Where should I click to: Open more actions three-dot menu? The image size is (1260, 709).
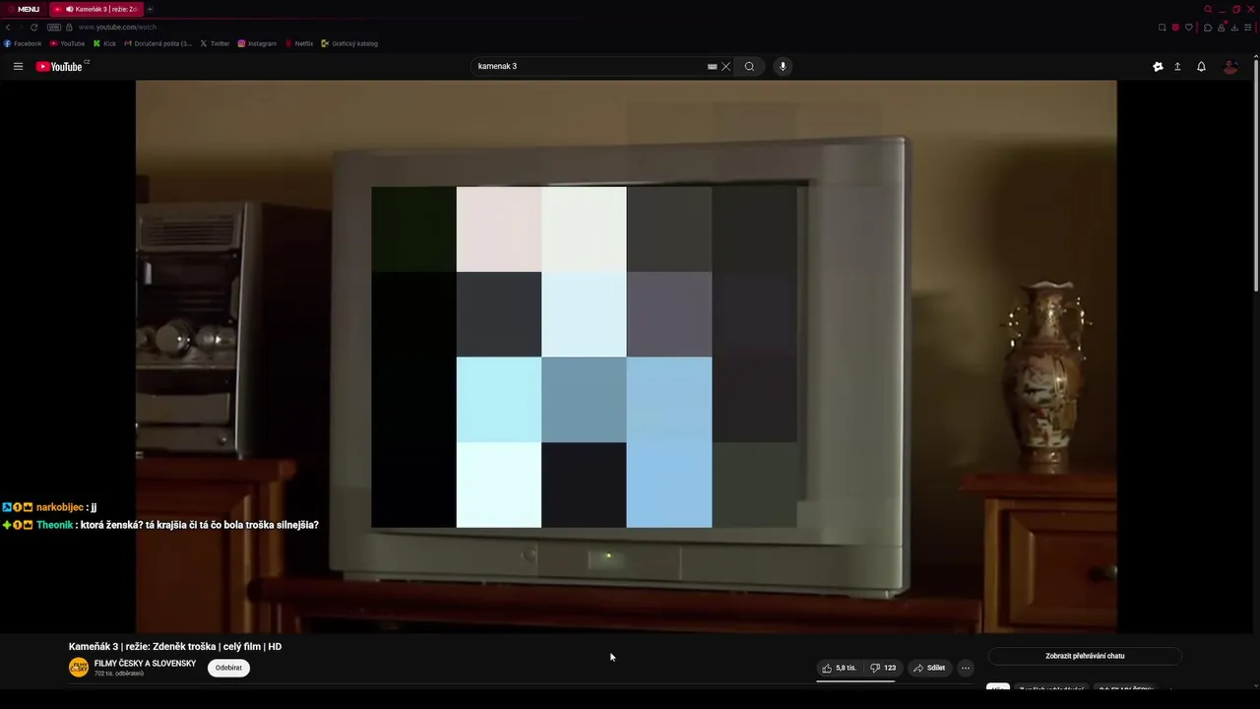[x=966, y=668]
